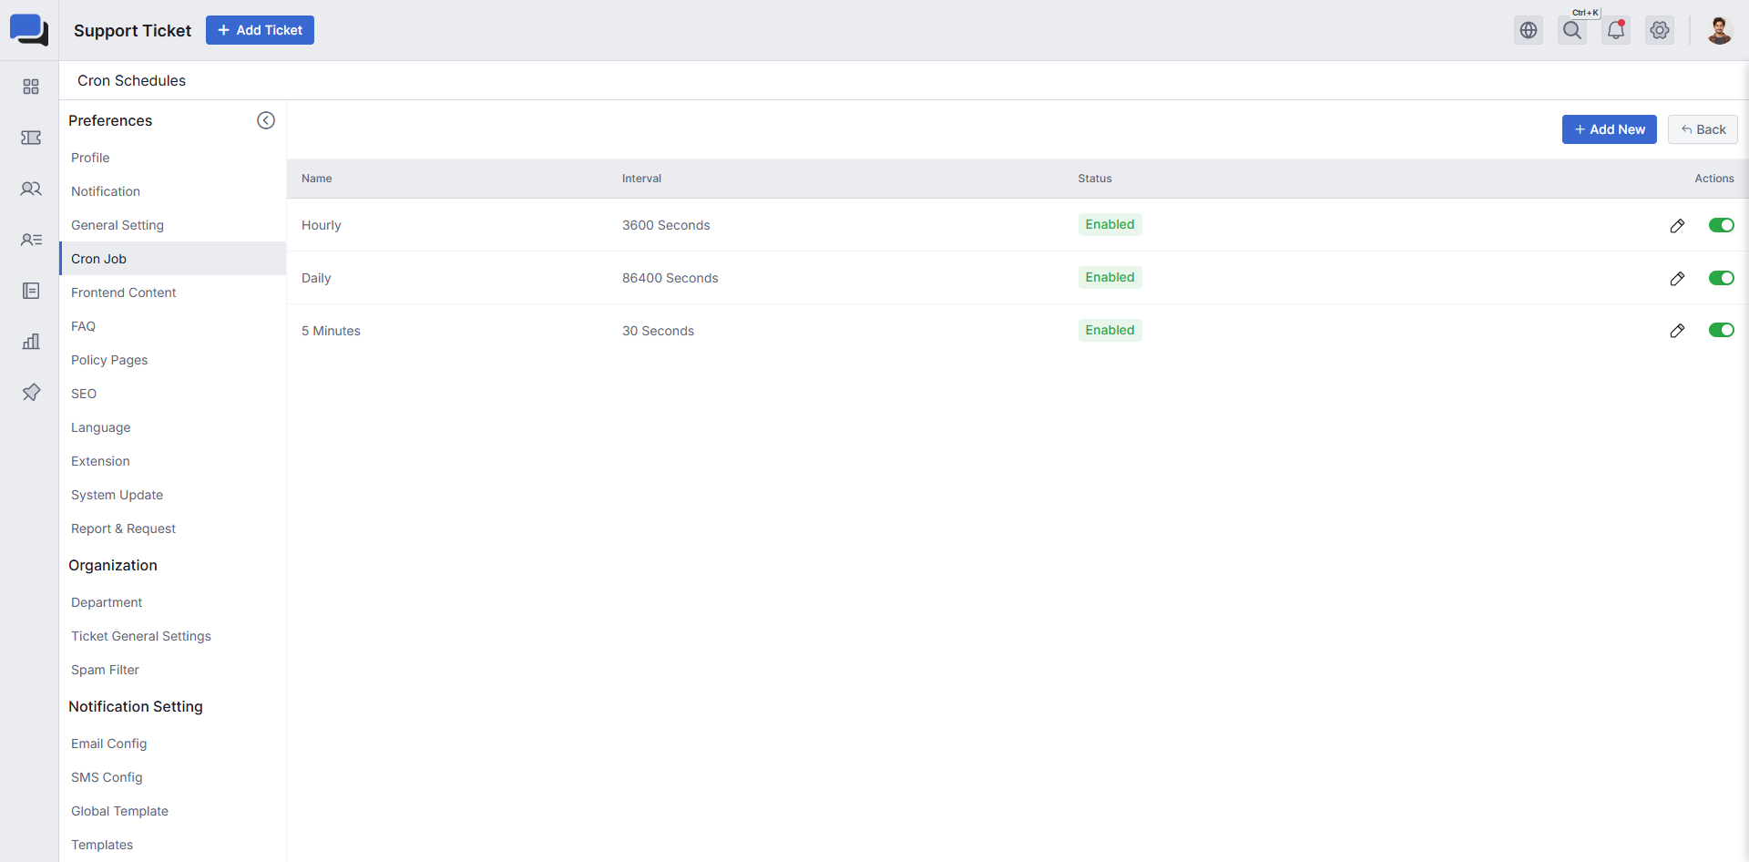The height and width of the screenshot is (862, 1749).
Task: Click the 5 Minutes name cell
Action: [x=331, y=331]
